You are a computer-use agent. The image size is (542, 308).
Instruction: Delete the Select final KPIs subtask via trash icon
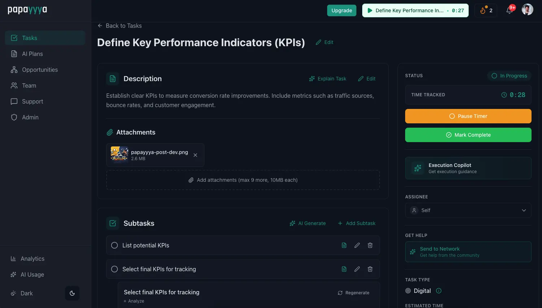(370, 269)
